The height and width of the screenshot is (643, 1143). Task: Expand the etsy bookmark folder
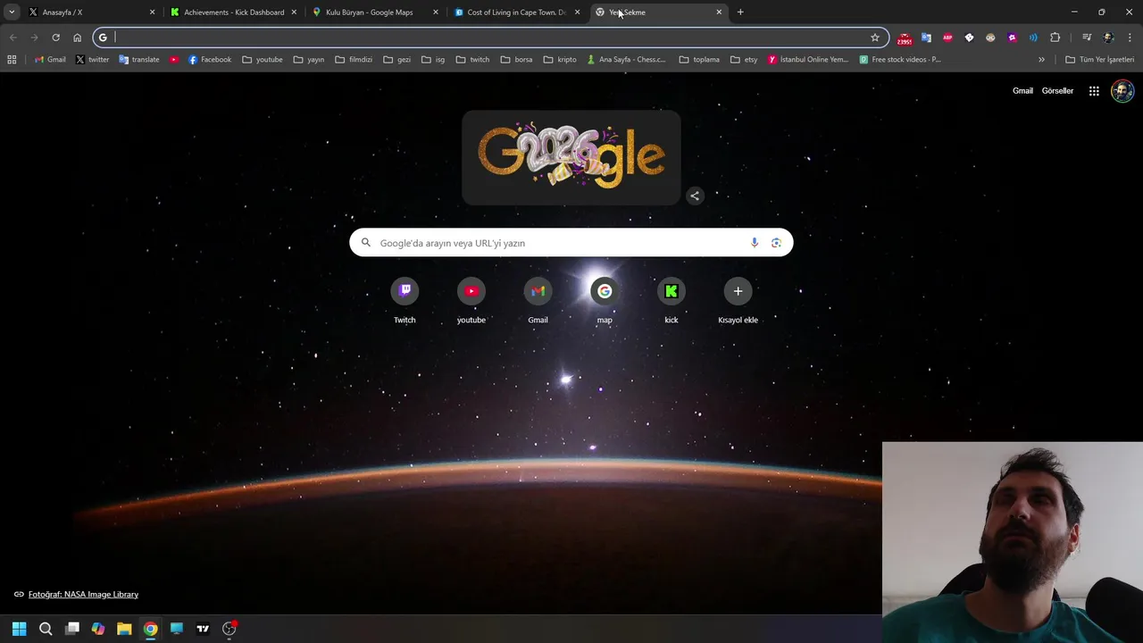click(745, 60)
